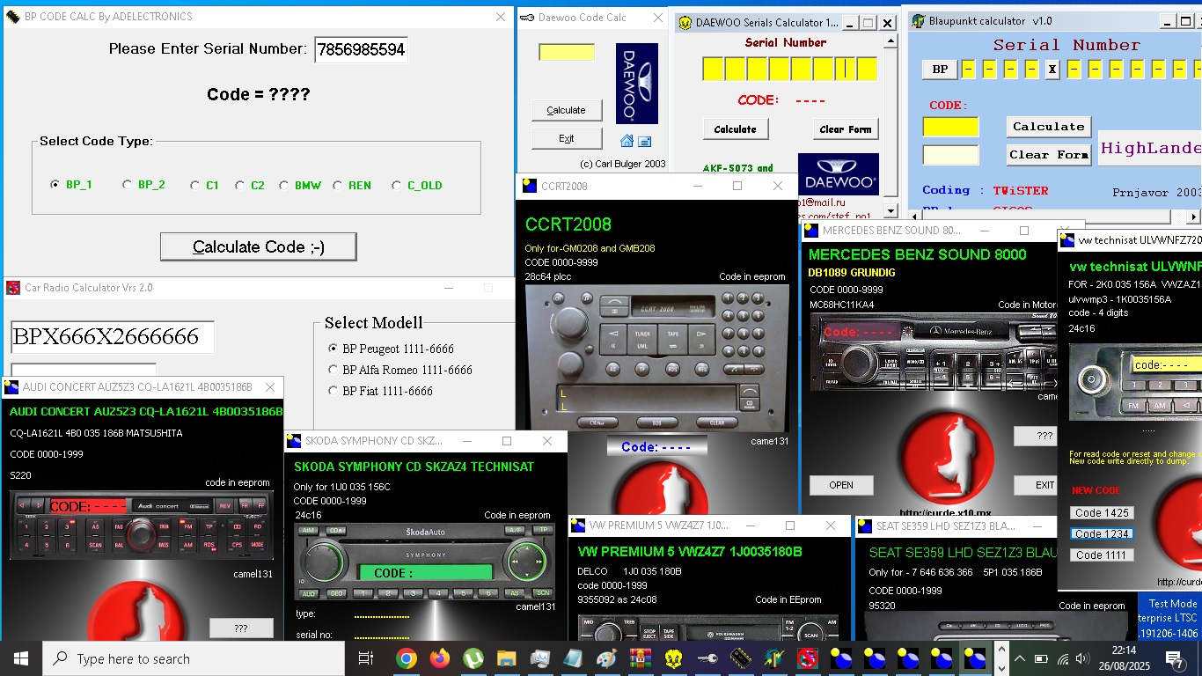
Task: Open WinRAR from the taskbar
Action: pos(640,658)
